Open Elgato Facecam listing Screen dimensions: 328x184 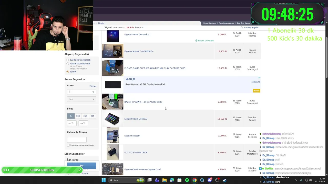132,136
